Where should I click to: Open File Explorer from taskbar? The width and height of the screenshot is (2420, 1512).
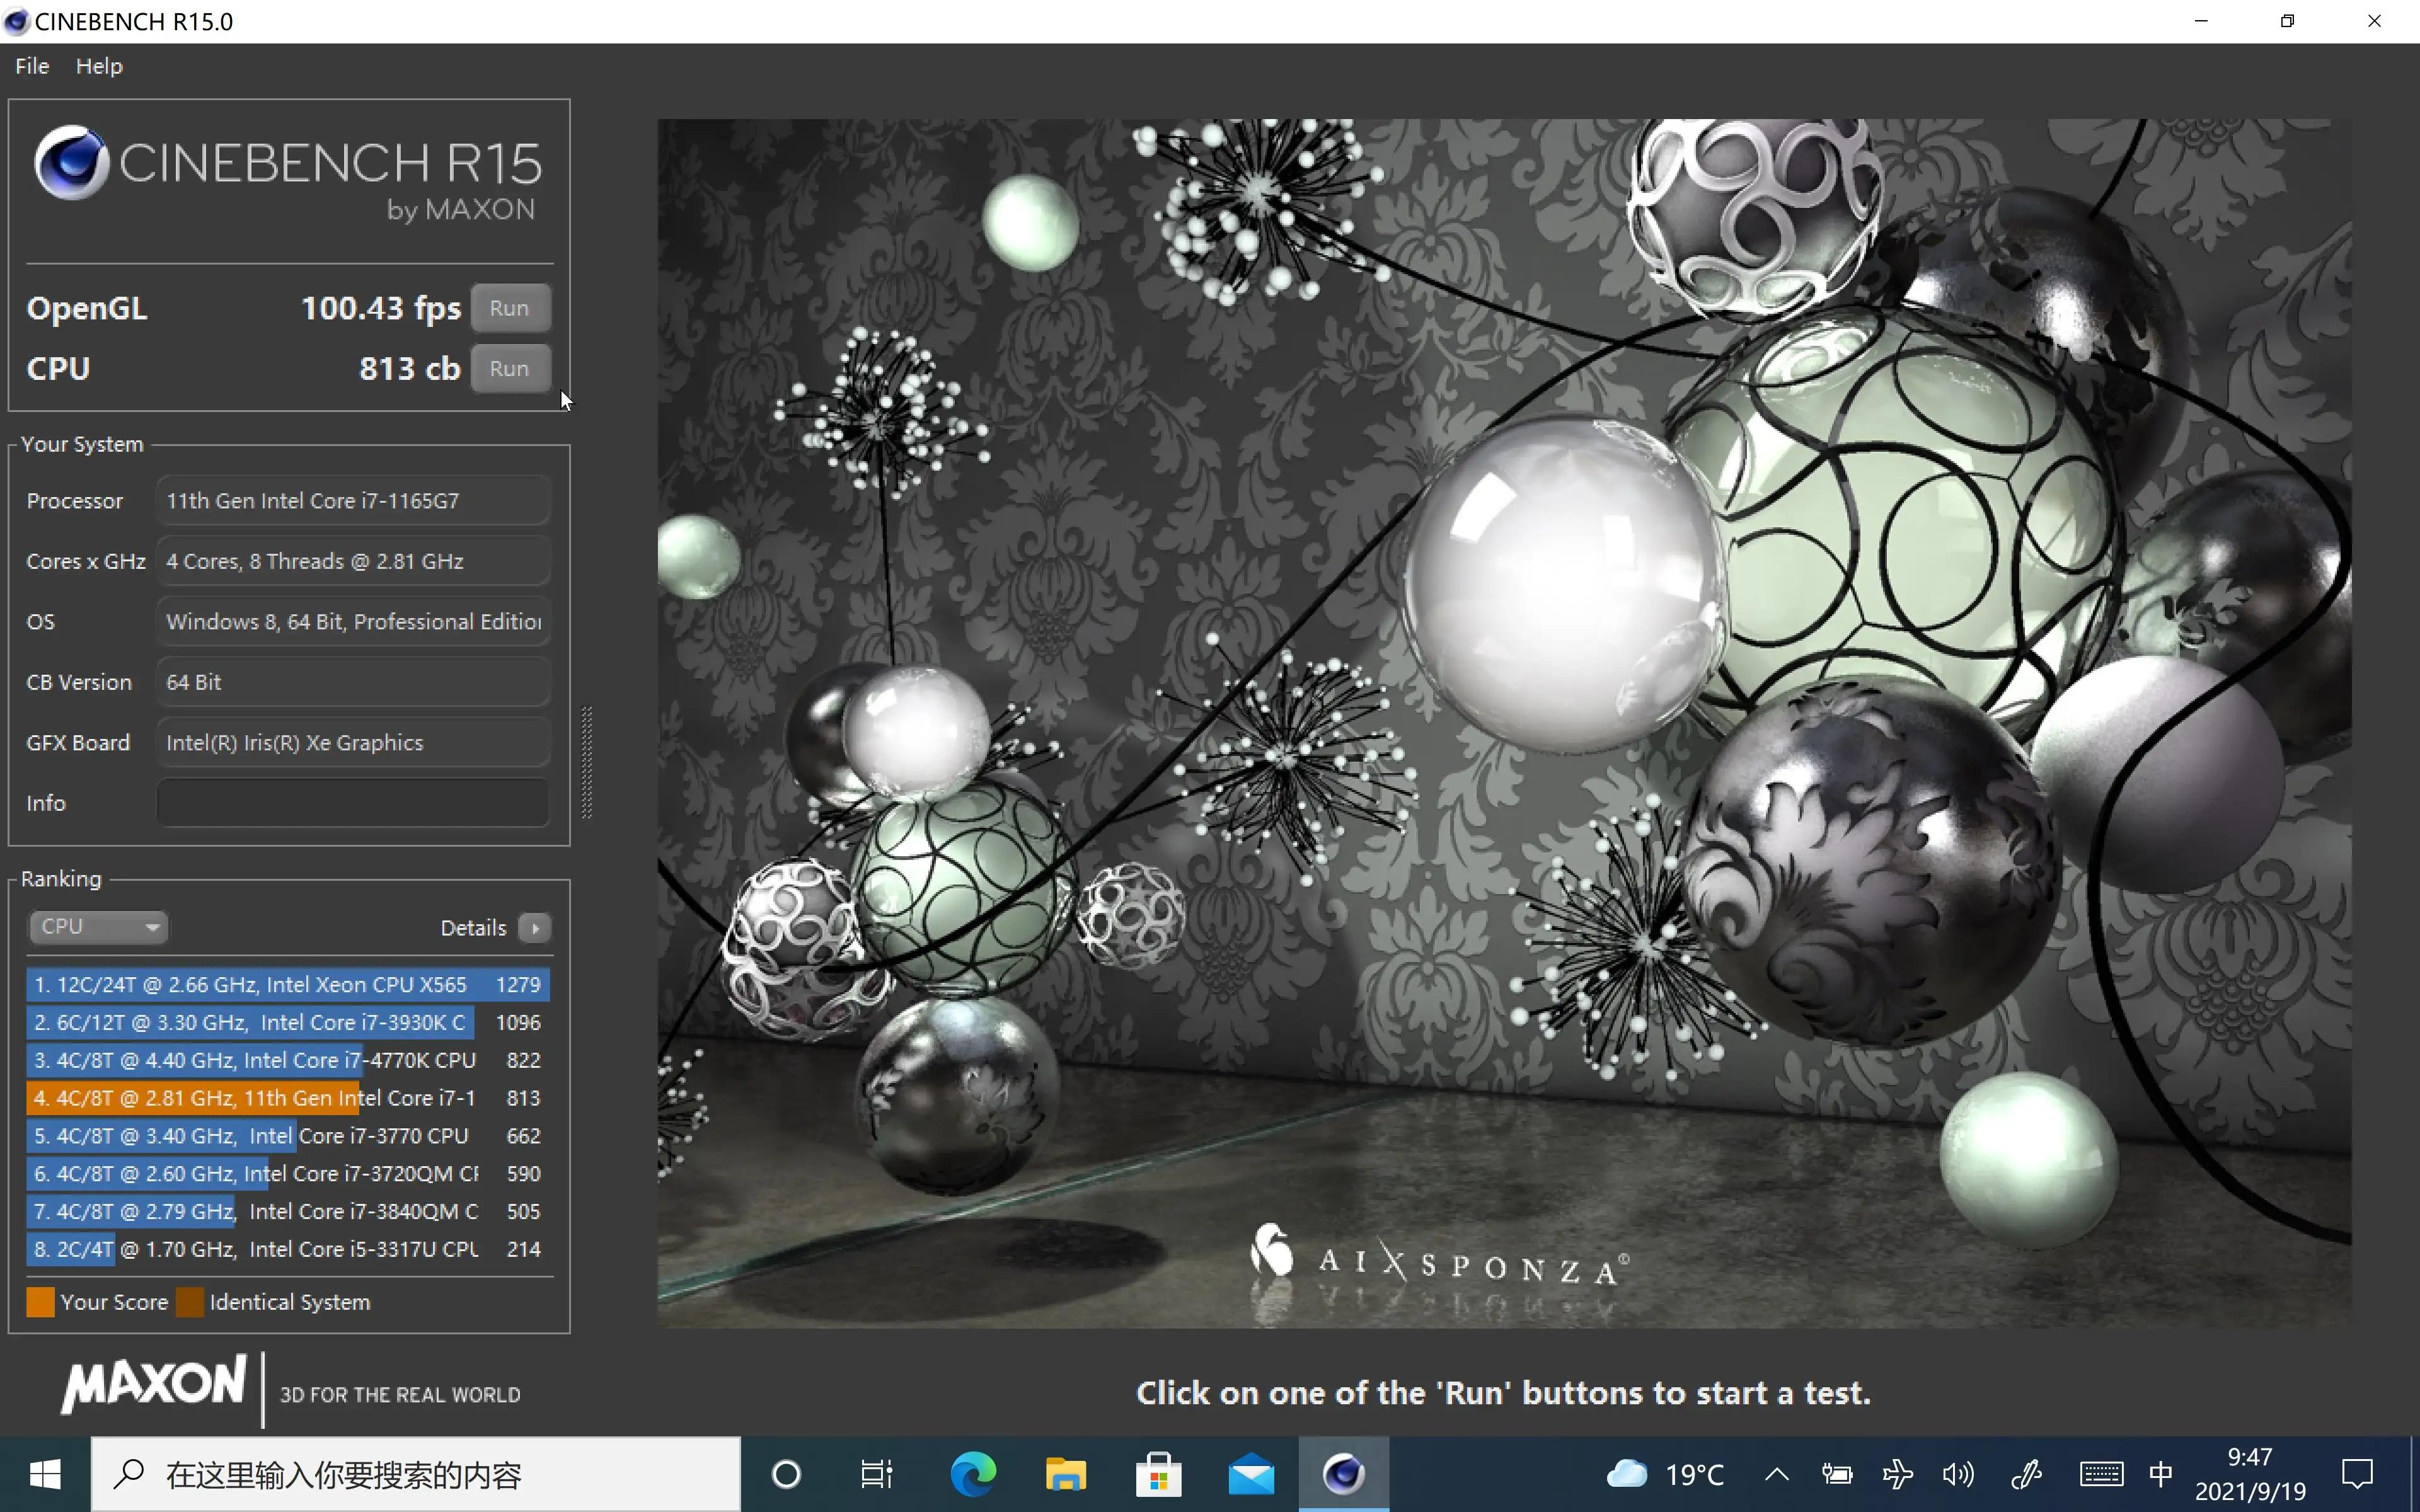tap(1065, 1474)
